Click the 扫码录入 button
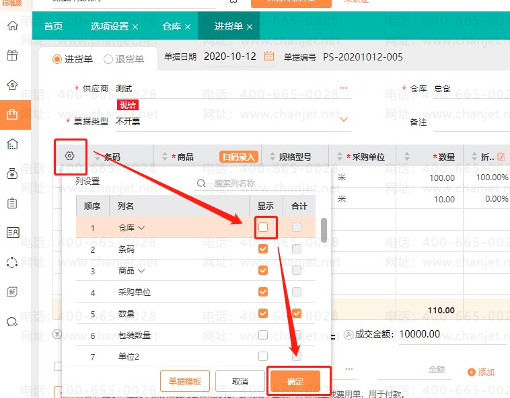This screenshot has height=398, width=510. click(239, 157)
